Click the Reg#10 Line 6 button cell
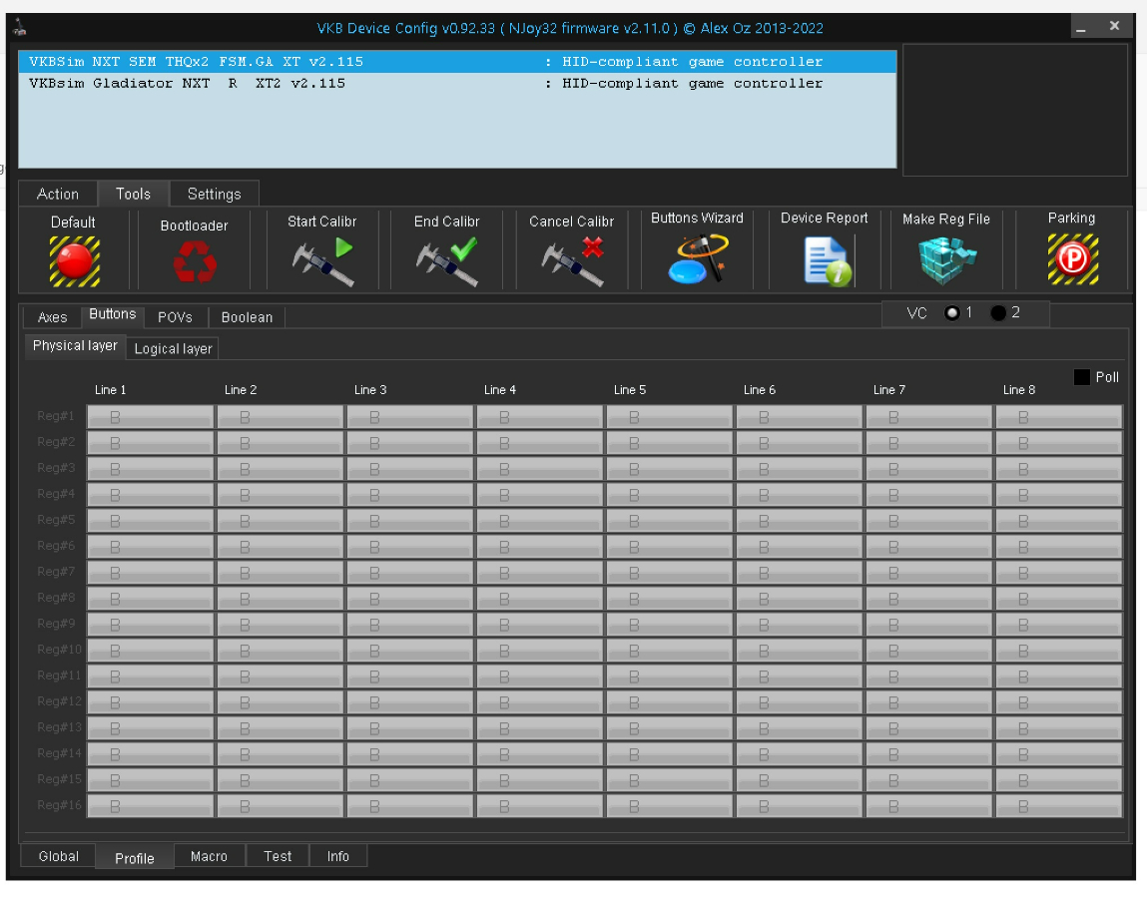This screenshot has height=898, width=1147. 800,651
